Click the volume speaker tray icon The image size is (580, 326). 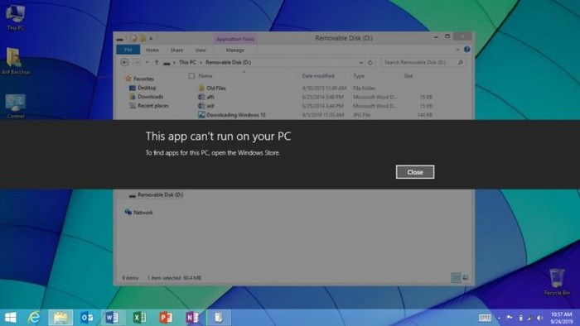(539, 318)
